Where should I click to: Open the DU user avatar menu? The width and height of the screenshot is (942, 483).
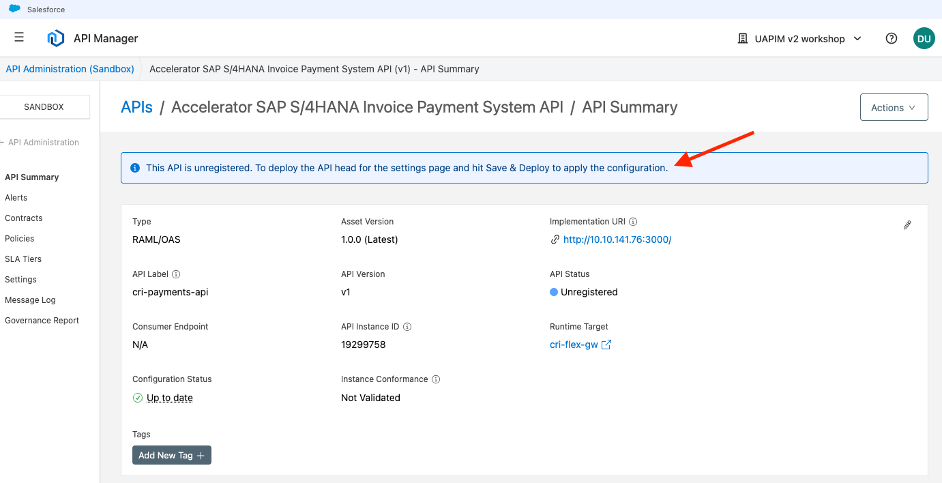924,38
